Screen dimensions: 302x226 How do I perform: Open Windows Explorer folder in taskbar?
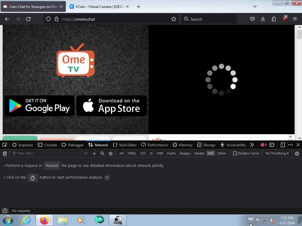(x=63, y=220)
